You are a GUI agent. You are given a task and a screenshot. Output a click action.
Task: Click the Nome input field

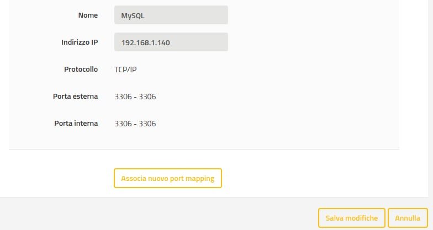[x=171, y=15]
